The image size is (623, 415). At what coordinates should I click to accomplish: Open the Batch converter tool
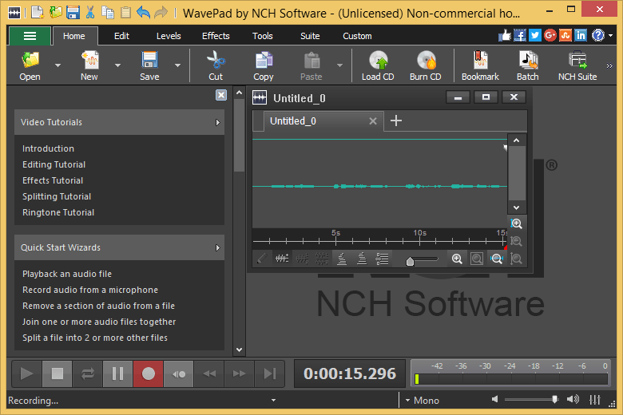click(528, 65)
